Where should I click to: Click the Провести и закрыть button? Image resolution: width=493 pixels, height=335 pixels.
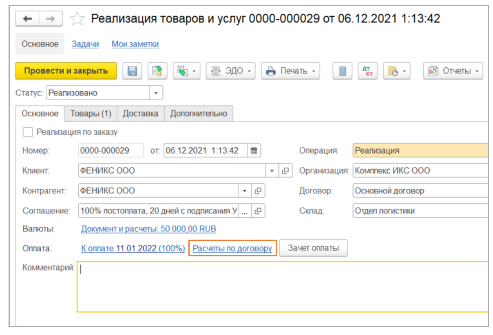pyautogui.click(x=66, y=71)
